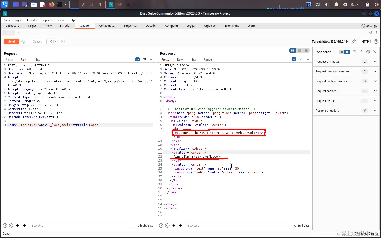Image resolution: width=381 pixels, height=238 pixels.
Task: Click the HTTP/1 protocol button
Action: coord(366,42)
